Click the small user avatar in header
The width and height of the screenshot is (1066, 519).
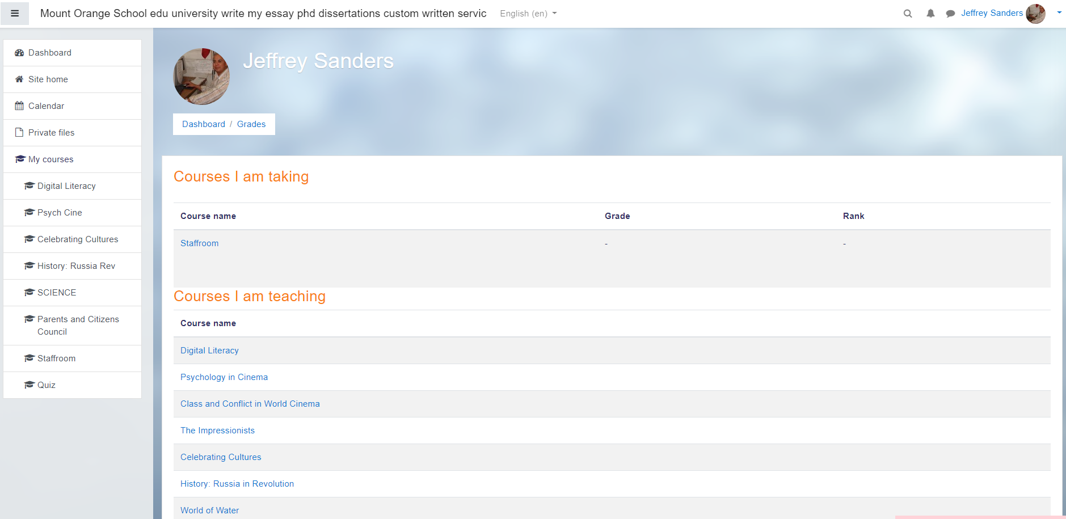click(x=1035, y=14)
